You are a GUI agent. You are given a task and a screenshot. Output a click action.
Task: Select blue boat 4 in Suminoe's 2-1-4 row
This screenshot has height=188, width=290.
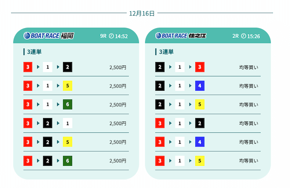(200, 86)
